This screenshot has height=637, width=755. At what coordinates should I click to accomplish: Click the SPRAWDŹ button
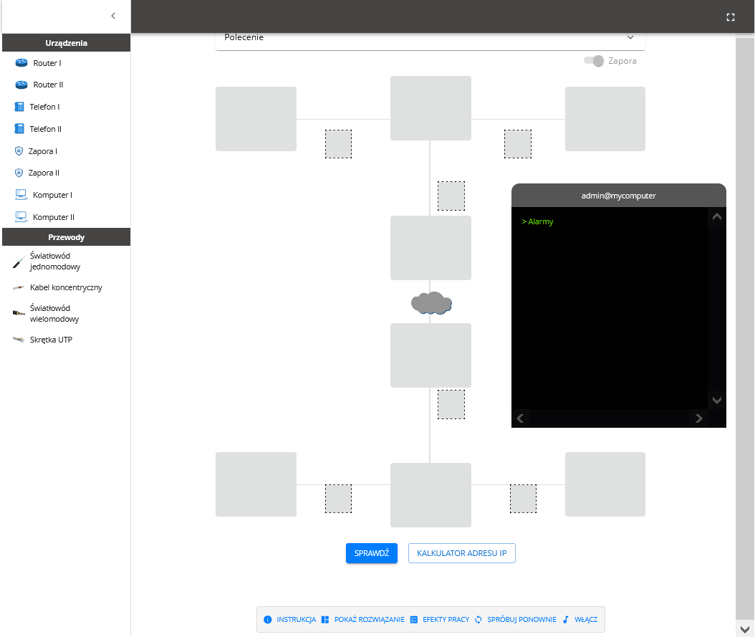pyautogui.click(x=371, y=553)
